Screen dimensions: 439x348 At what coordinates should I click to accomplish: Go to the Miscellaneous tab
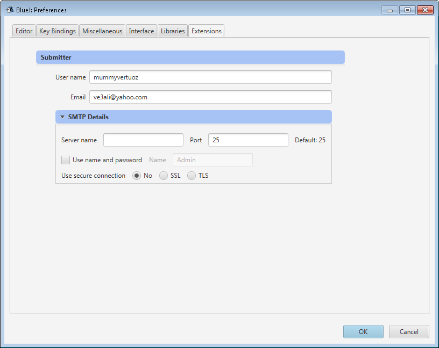point(102,31)
